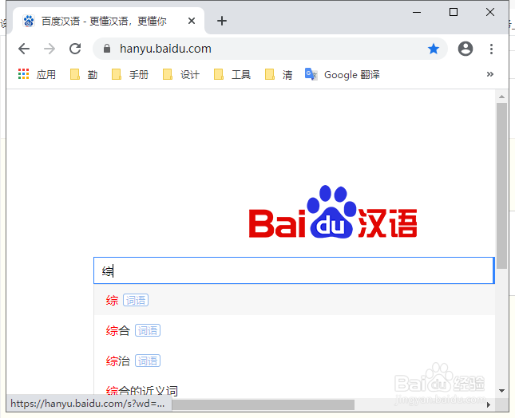Open the 工具 bookmark folder
The width and height of the screenshot is (515, 418).
232,74
